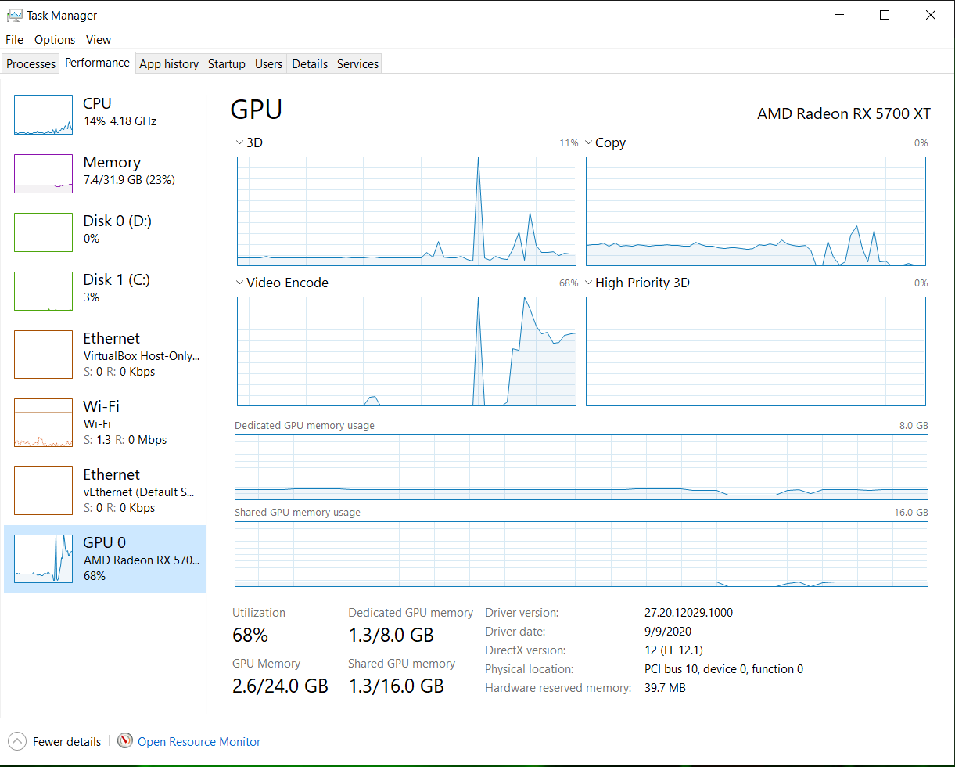
Task: Switch to the App history tab
Action: pos(169,64)
